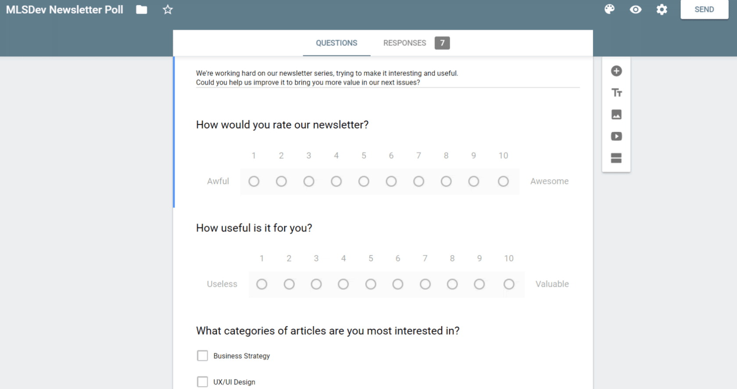
Task: Check the Business Strategy checkbox
Action: pyautogui.click(x=202, y=356)
